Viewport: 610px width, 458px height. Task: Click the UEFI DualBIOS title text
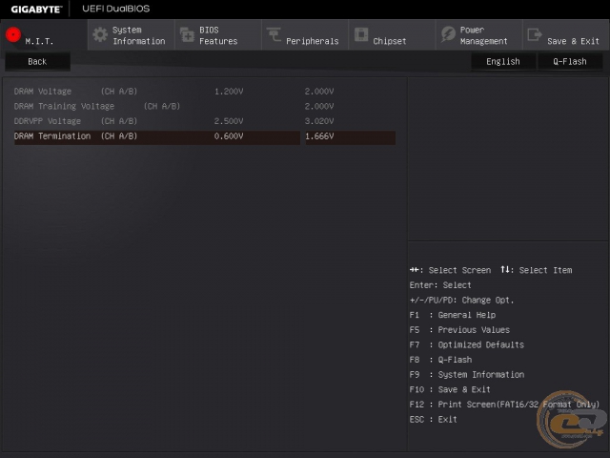tap(116, 9)
